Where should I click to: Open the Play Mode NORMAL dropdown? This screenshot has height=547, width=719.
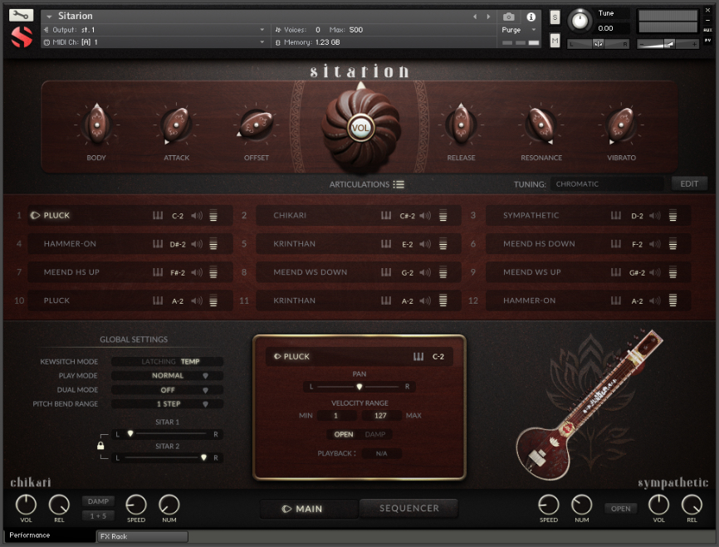tap(168, 375)
